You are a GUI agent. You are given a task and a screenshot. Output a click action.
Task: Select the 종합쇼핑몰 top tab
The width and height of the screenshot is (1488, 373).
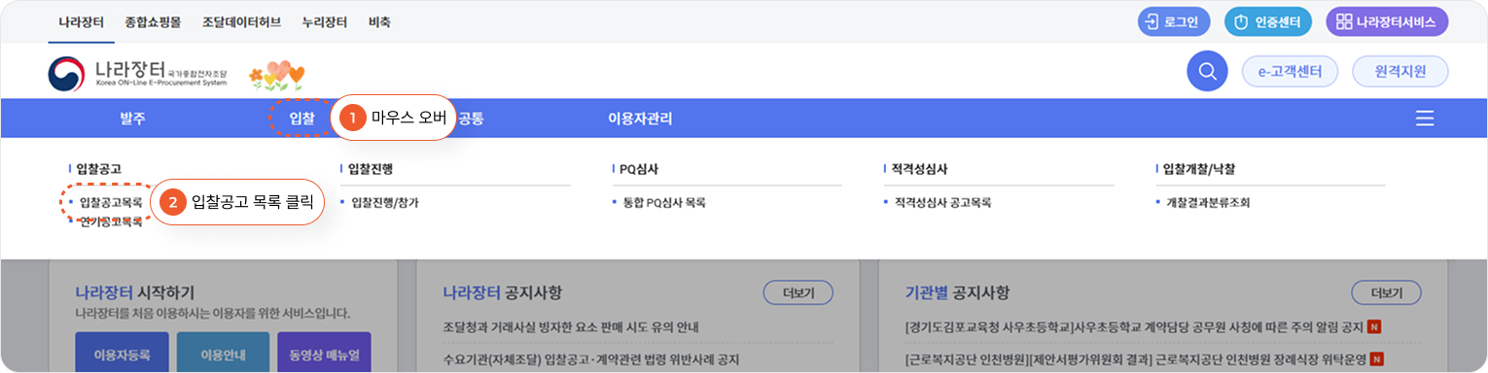click(x=154, y=21)
